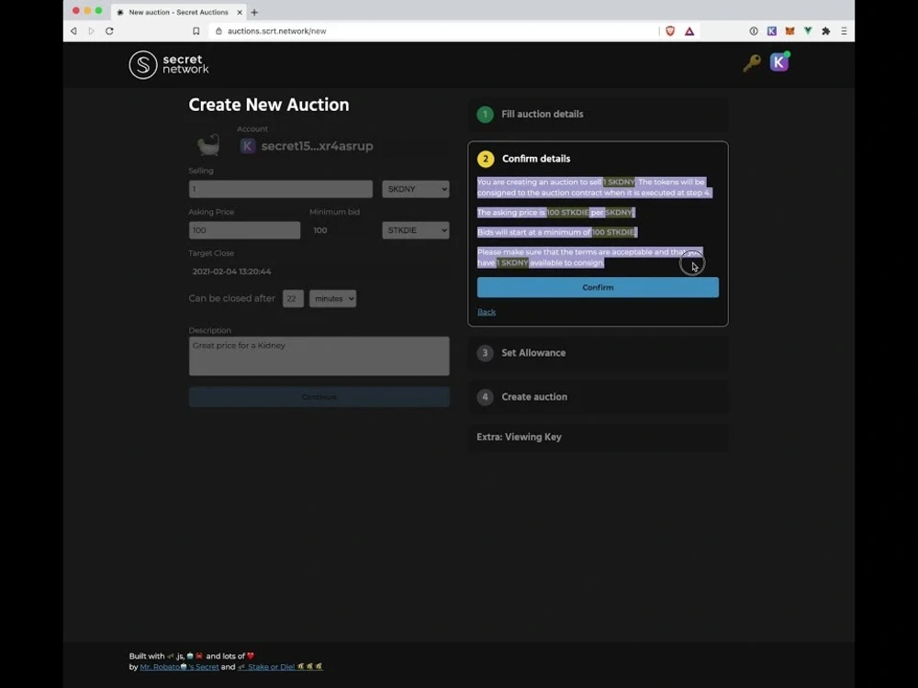Image resolution: width=918 pixels, height=688 pixels.
Task: Close the New auction tab
Action: coord(240,12)
